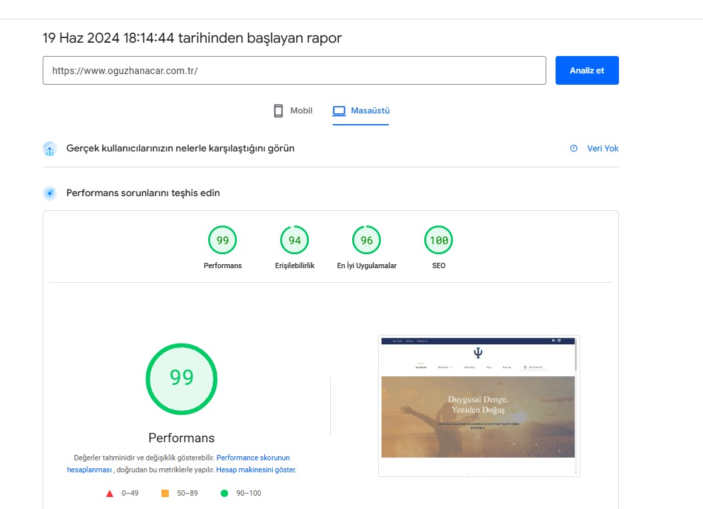Click the red triangle 0–49 legend icon
The height and width of the screenshot is (509, 703).
tap(110, 494)
